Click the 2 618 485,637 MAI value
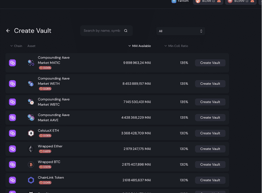This screenshot has height=193, width=262. tap(137, 180)
